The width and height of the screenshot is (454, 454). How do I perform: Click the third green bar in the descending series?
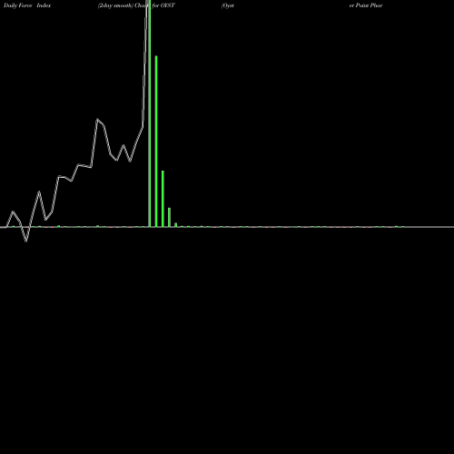pos(163,199)
